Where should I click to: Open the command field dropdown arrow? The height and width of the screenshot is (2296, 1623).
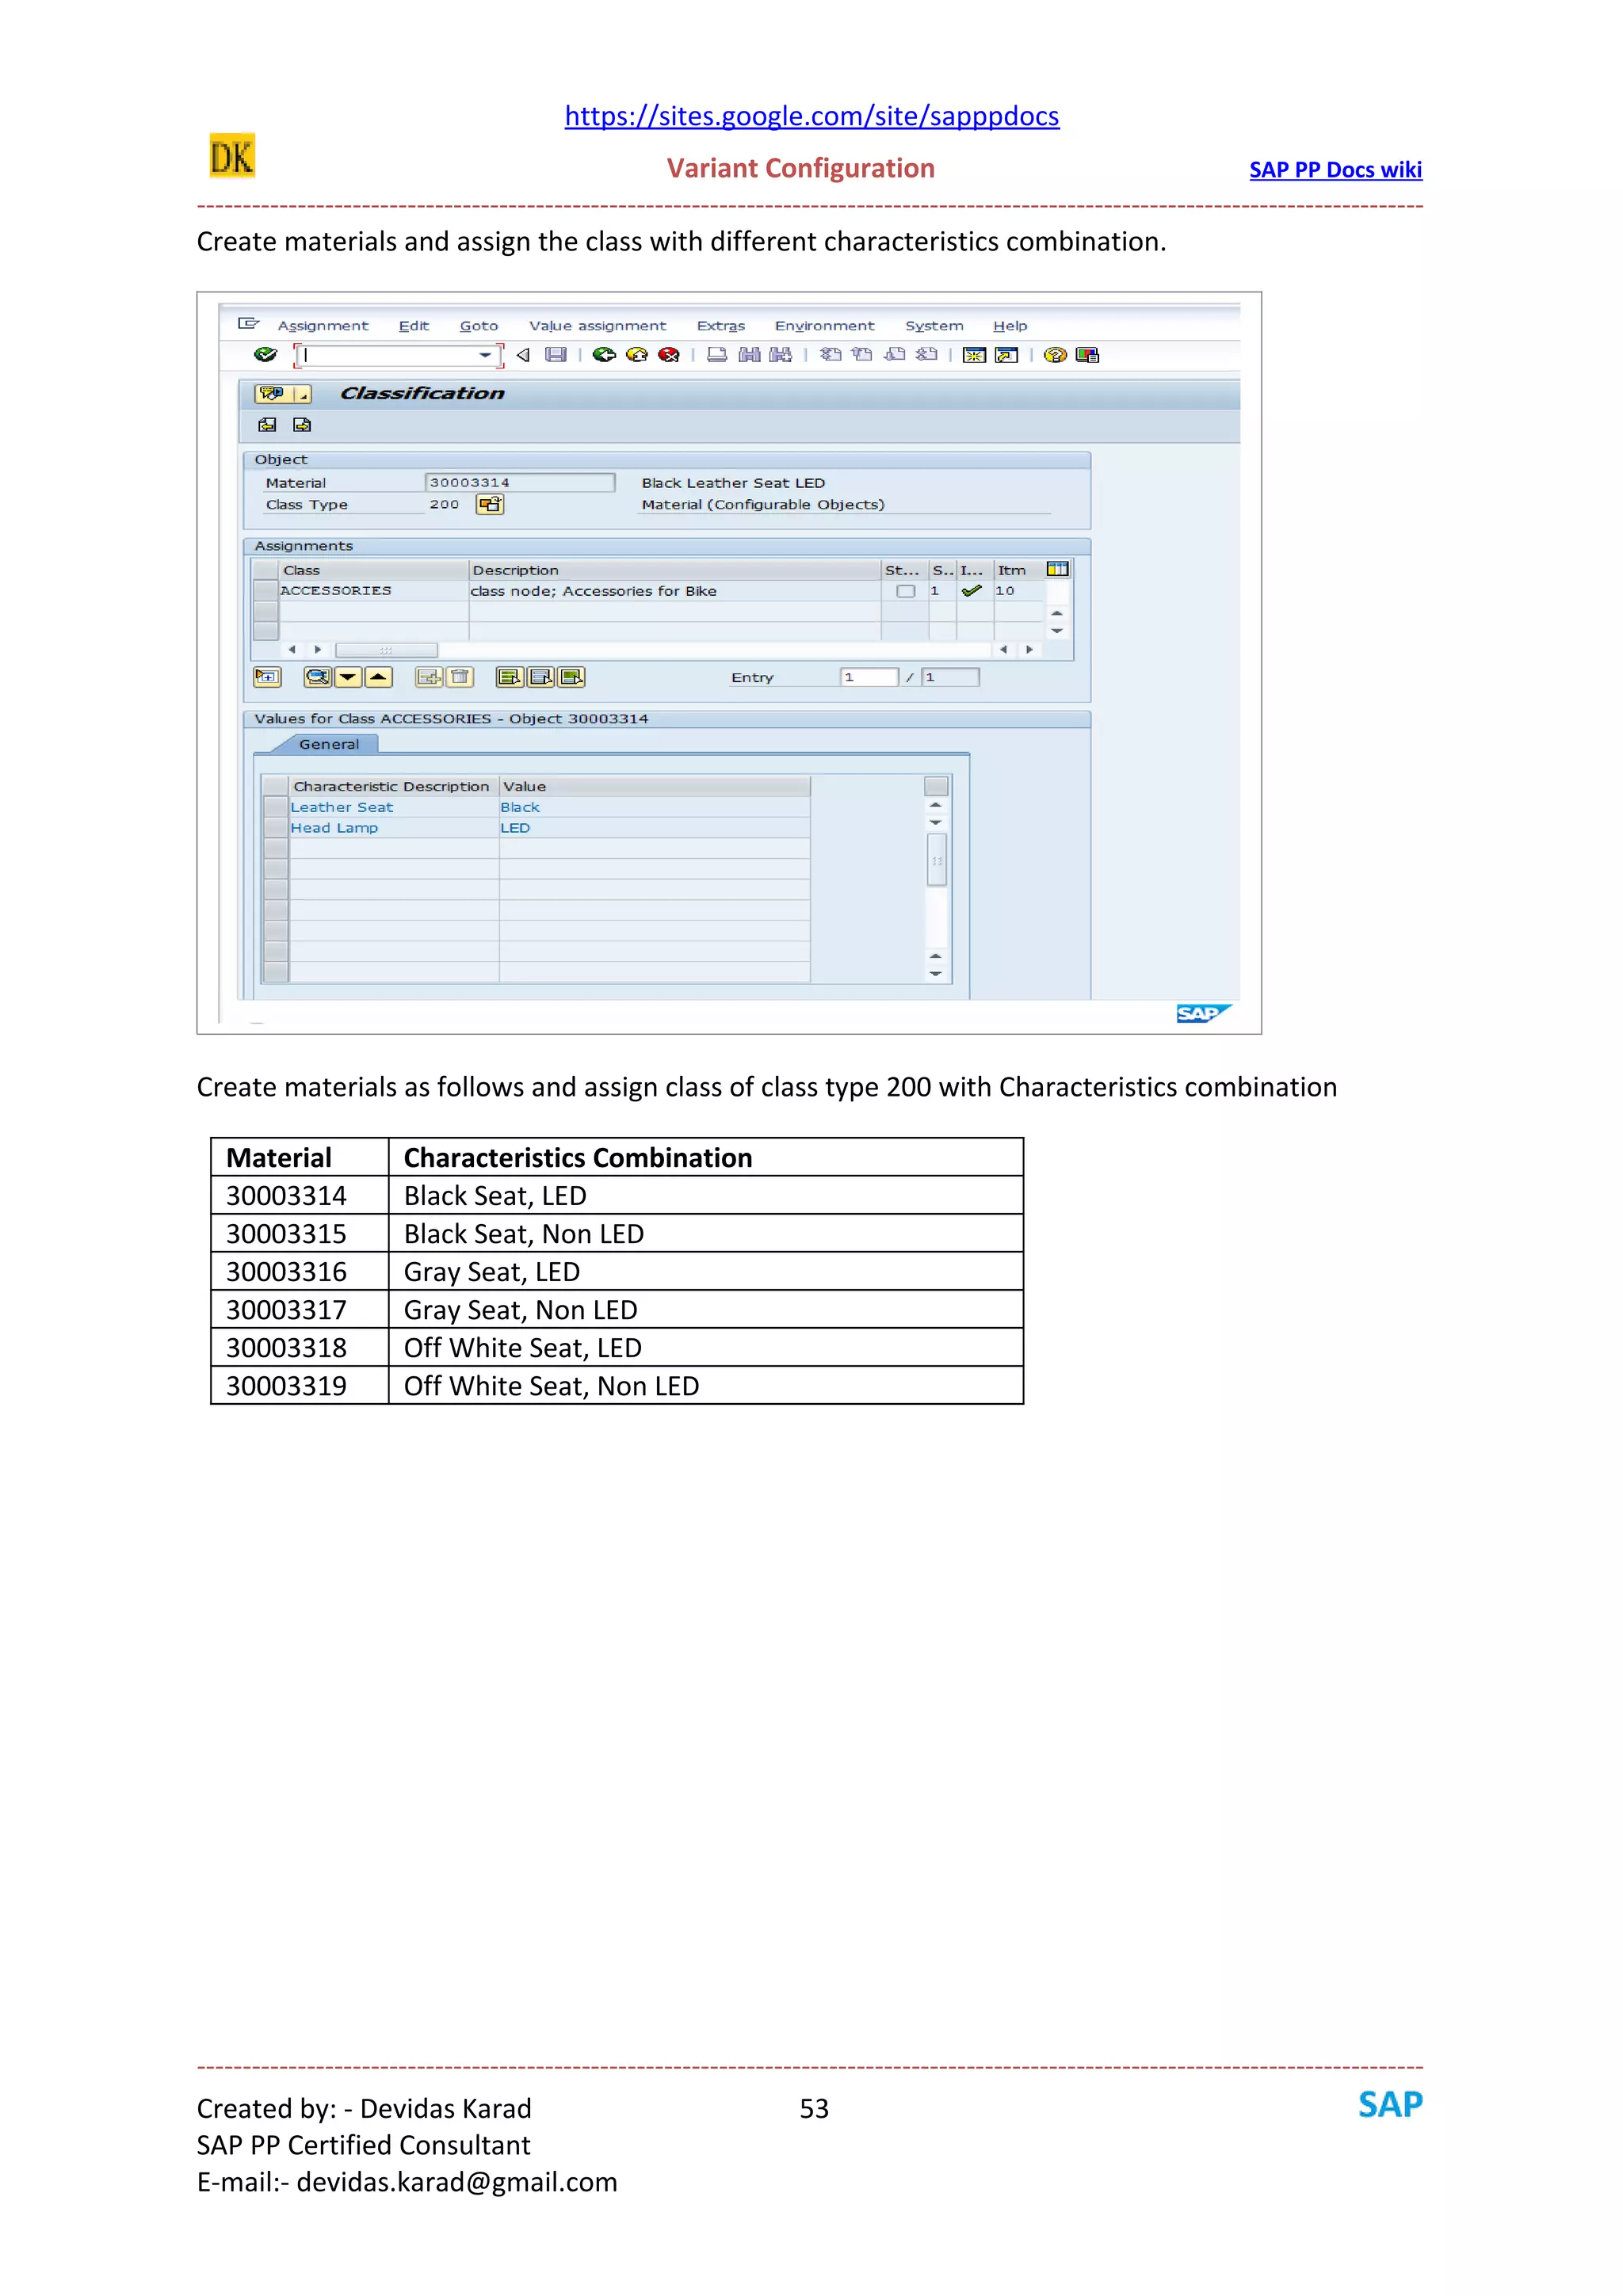coord(485,355)
